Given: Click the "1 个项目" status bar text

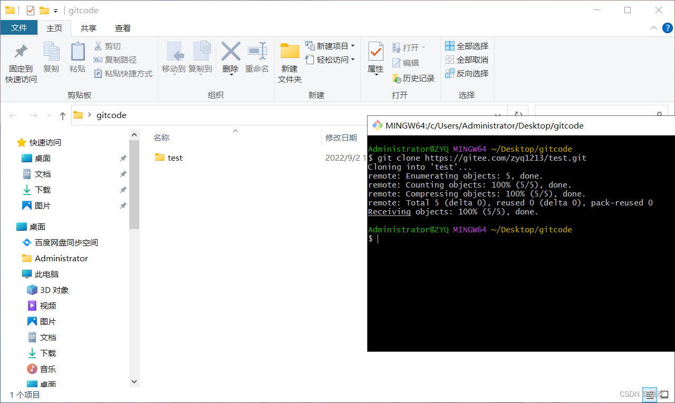Looking at the screenshot, I should point(25,395).
